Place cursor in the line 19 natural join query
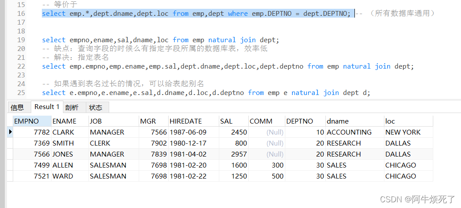The height and width of the screenshot is (208, 461). pyautogui.click(x=161, y=40)
